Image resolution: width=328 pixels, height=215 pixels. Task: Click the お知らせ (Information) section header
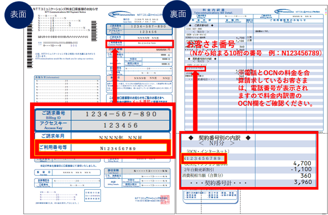click(x=47, y=77)
